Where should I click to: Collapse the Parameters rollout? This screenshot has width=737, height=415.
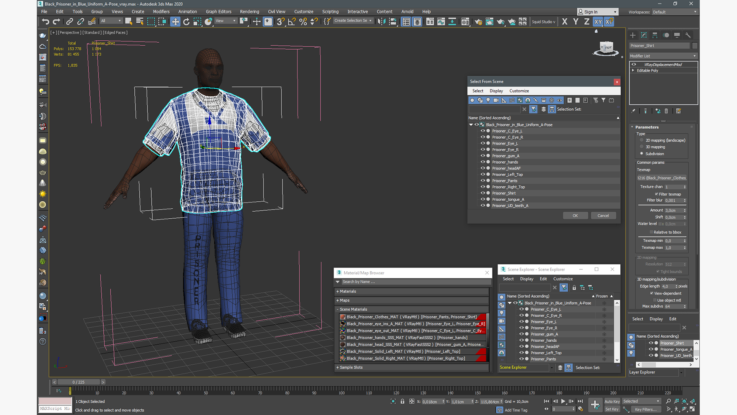tap(632, 127)
